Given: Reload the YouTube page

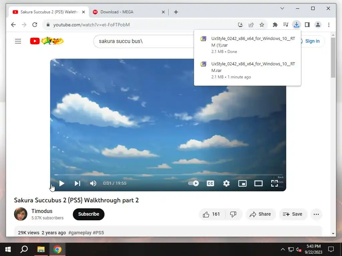Looking at the screenshot, I should [35, 25].
